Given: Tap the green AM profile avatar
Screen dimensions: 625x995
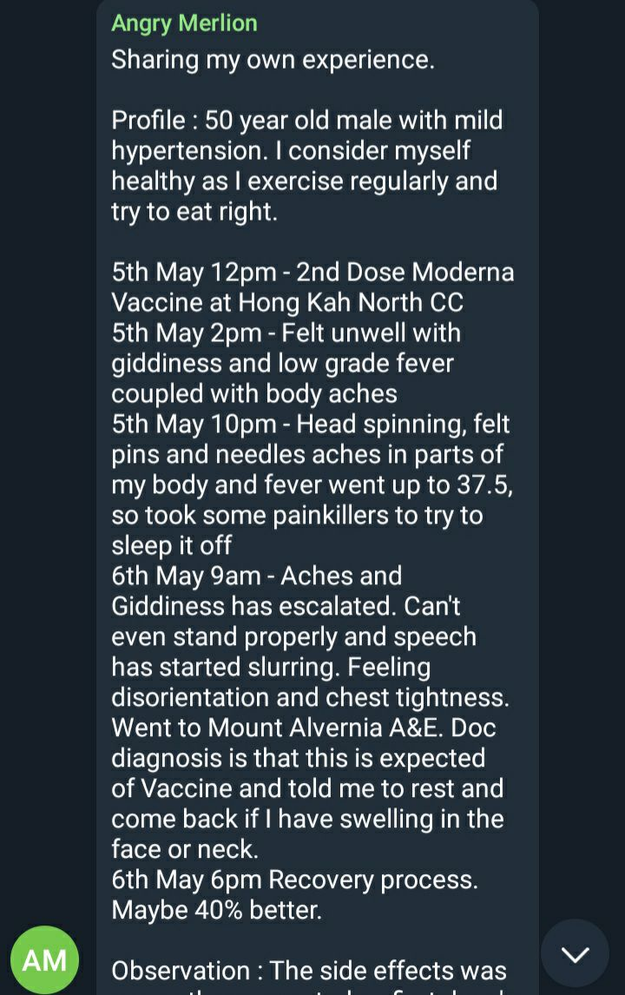Looking at the screenshot, I should (x=44, y=959).
